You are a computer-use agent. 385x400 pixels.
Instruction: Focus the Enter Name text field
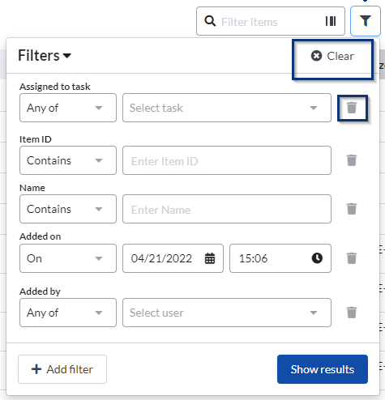[x=227, y=209]
